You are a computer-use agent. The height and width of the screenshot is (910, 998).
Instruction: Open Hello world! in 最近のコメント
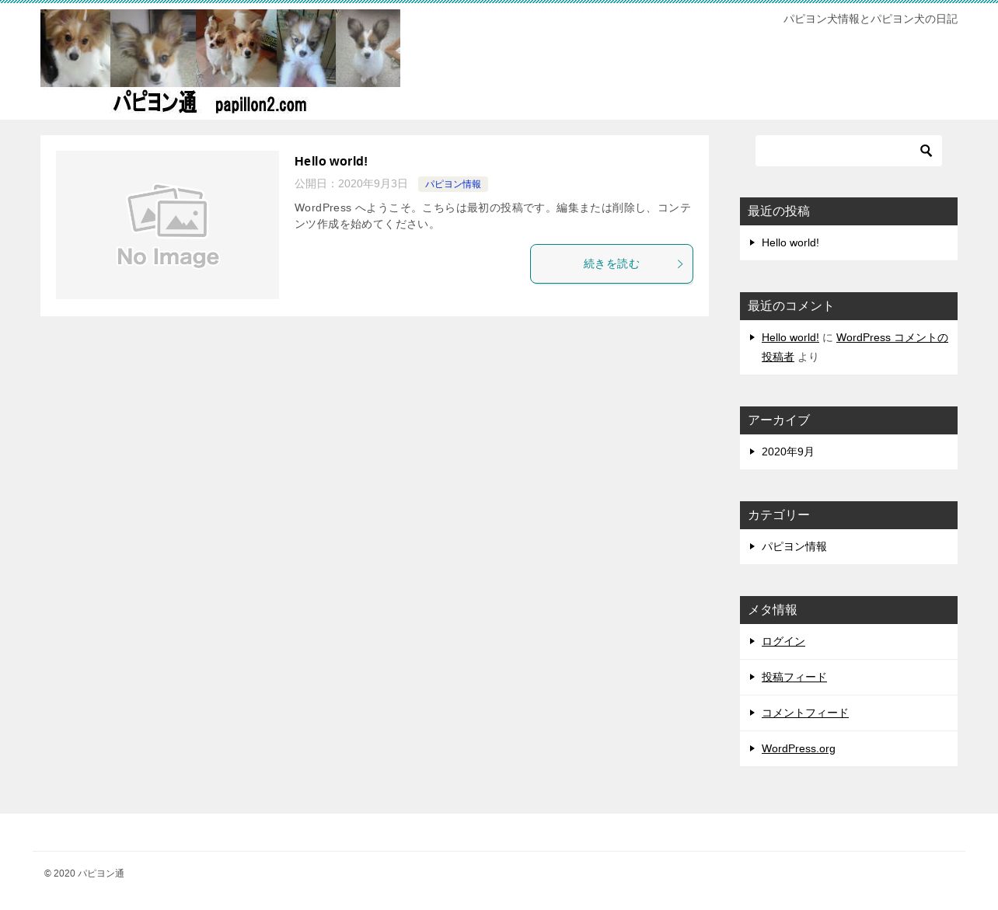pos(790,337)
